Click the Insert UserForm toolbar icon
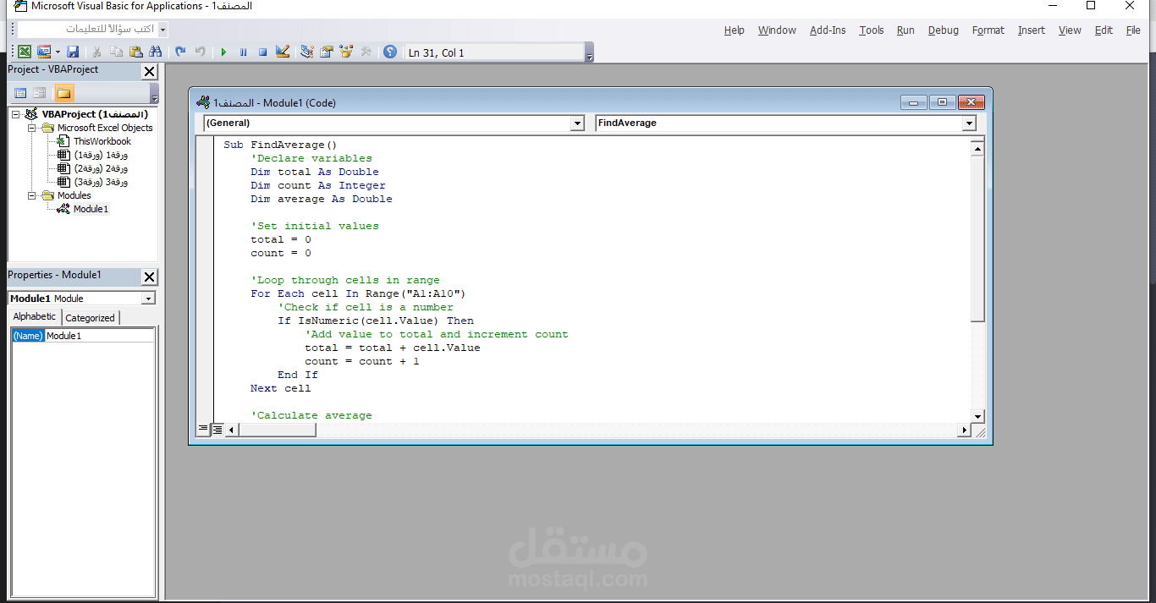Image resolution: width=1156 pixels, height=603 pixels. pyautogui.click(x=42, y=52)
